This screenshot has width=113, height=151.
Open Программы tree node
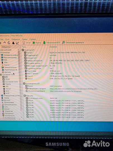(8, 113)
